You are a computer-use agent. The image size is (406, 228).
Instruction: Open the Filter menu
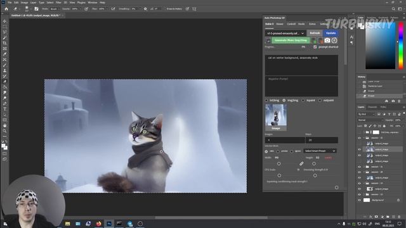point(58,3)
